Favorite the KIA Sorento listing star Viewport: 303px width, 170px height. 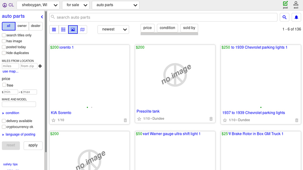53,120
